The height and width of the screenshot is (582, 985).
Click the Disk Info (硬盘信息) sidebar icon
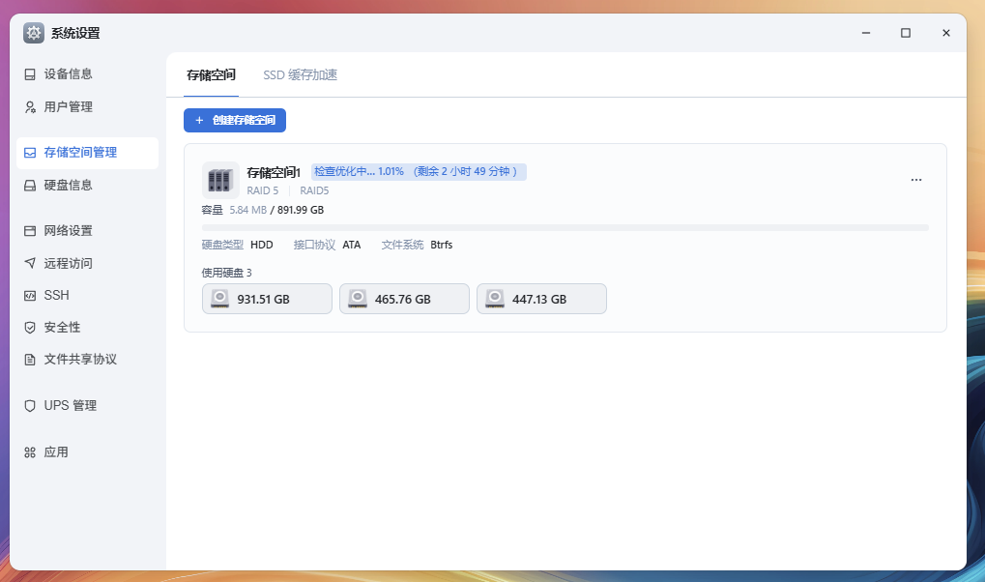30,186
